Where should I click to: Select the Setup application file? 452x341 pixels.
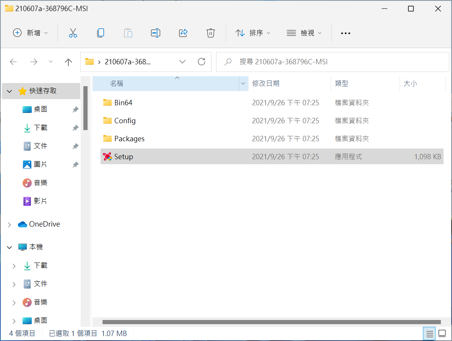pos(124,157)
